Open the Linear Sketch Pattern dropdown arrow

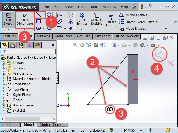(x=166, y=22)
